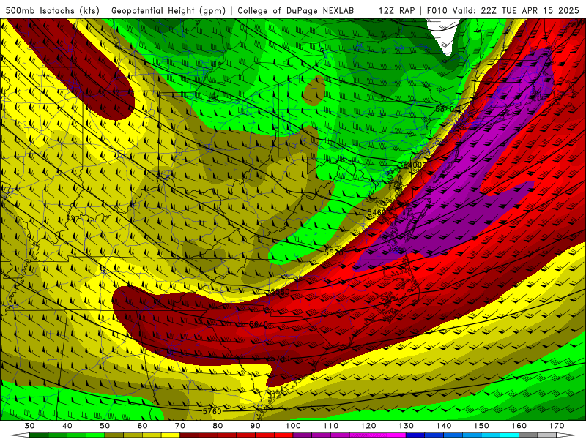Viewport: 586px width, 439px height.
Task: Click the 30 value on the color scale
Action: pos(29,426)
